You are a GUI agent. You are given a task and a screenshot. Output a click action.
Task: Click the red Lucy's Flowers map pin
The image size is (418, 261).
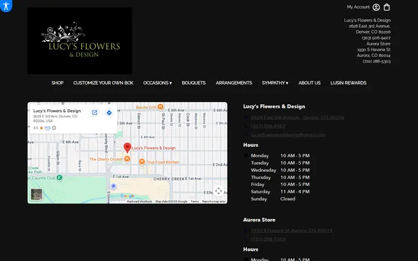click(127, 147)
